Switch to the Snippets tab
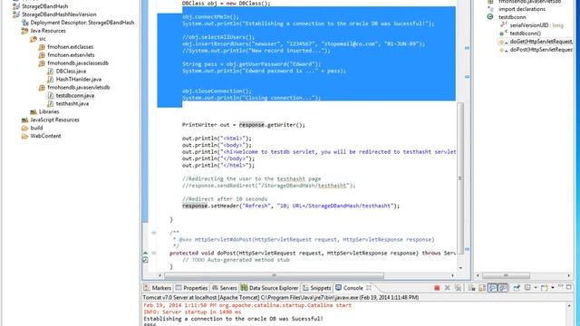 (316, 288)
